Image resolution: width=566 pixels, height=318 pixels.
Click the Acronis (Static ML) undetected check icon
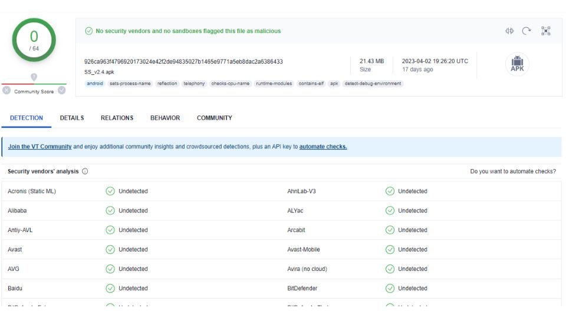point(110,191)
